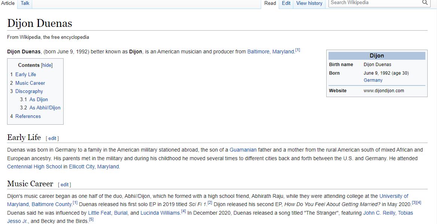Switch to the Talk tab
This screenshot has height=224, width=437.
pos(25,3)
